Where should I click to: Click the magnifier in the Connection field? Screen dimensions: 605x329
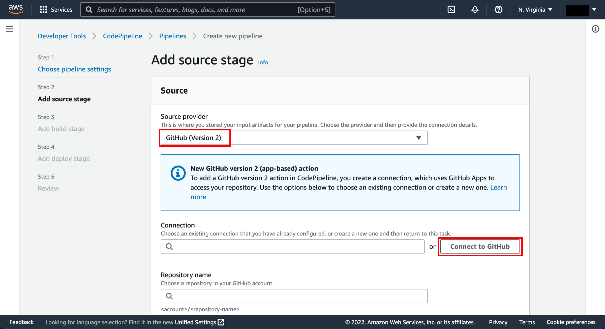(x=169, y=246)
